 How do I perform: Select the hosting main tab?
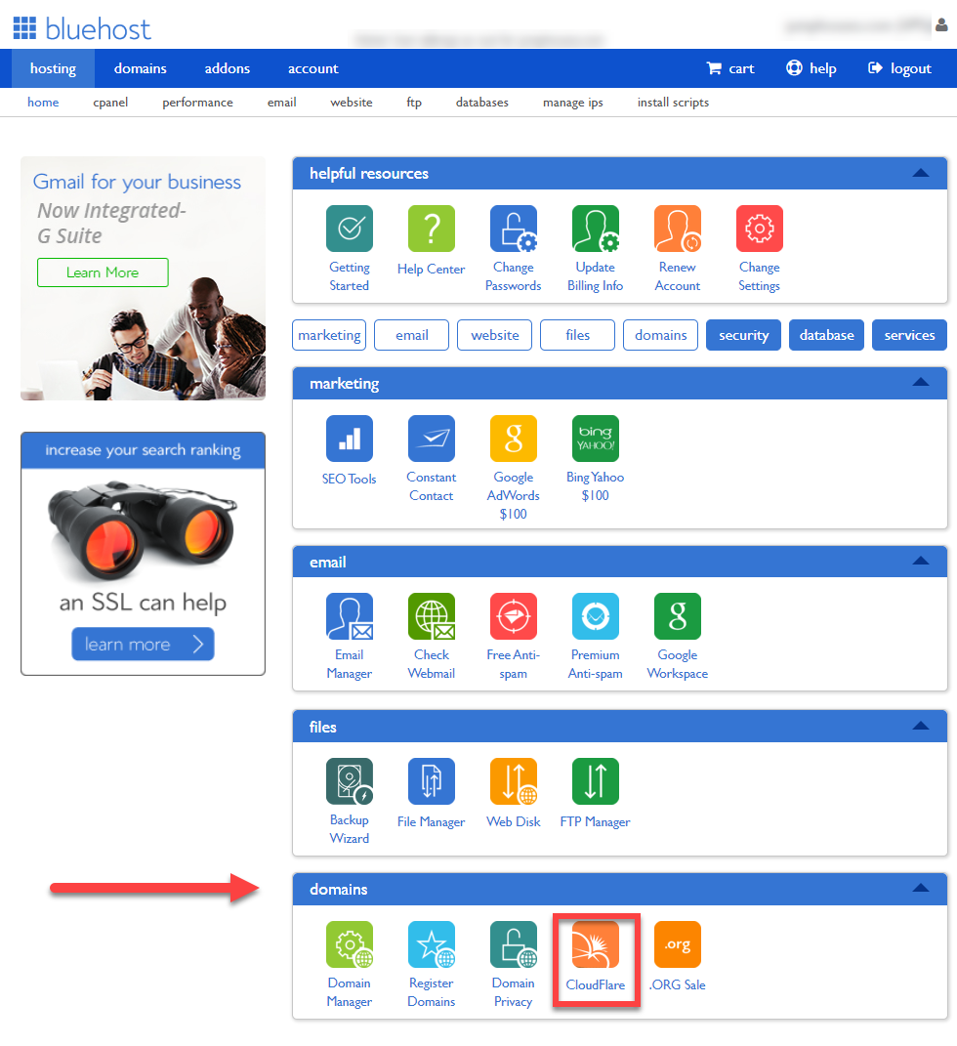pos(53,68)
